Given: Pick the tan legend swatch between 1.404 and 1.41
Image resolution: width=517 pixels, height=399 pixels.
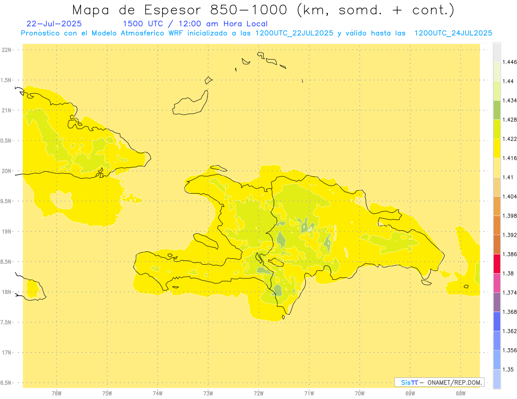Looking at the screenshot, I should 497,187.
